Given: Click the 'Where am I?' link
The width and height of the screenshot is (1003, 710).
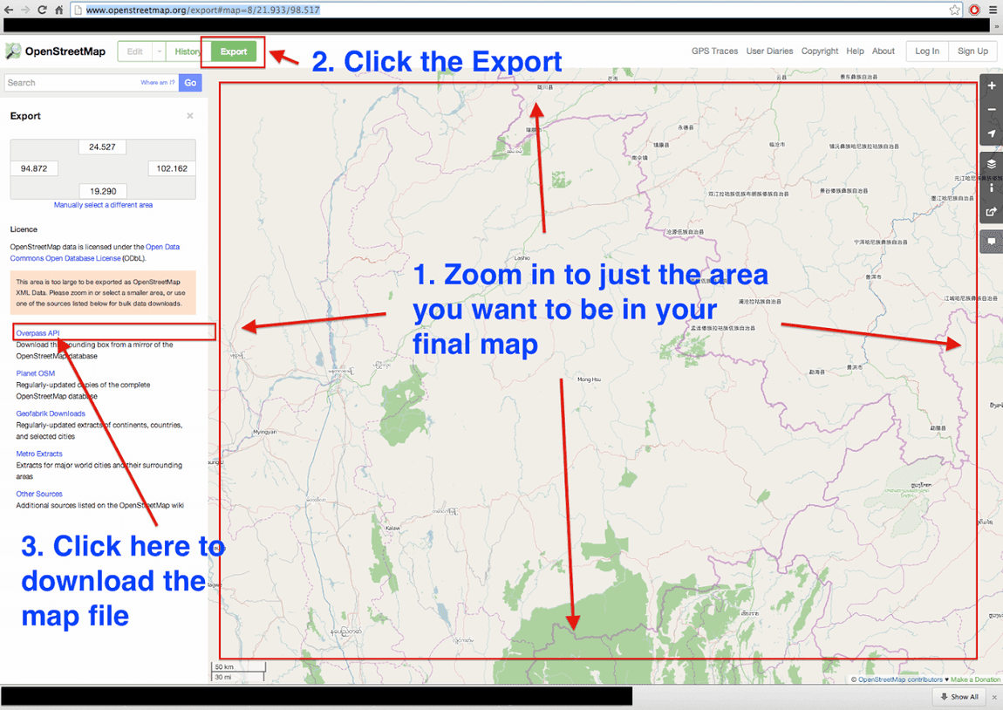Looking at the screenshot, I should point(157,83).
